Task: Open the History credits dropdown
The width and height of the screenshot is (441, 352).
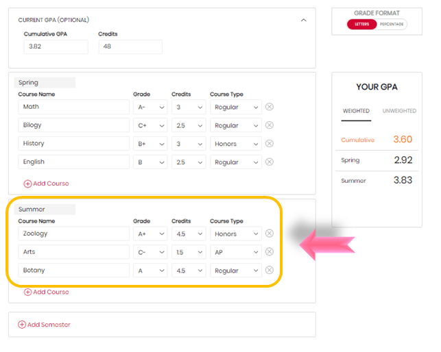Action: [x=189, y=144]
